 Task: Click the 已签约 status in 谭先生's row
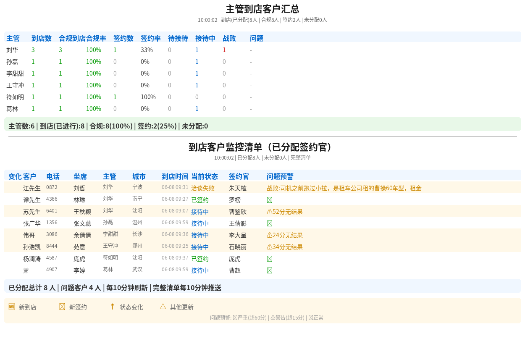(200, 200)
